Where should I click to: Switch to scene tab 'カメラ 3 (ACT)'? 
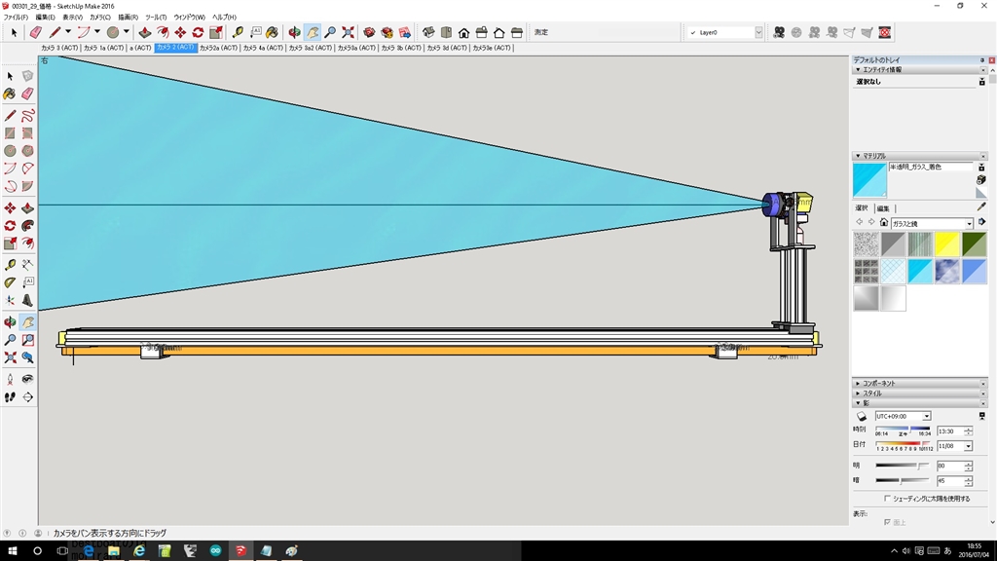(59, 48)
